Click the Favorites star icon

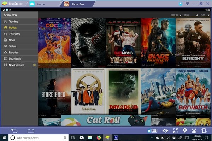[5, 53]
